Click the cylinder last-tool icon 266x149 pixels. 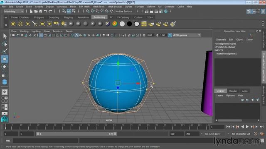coord(5,82)
